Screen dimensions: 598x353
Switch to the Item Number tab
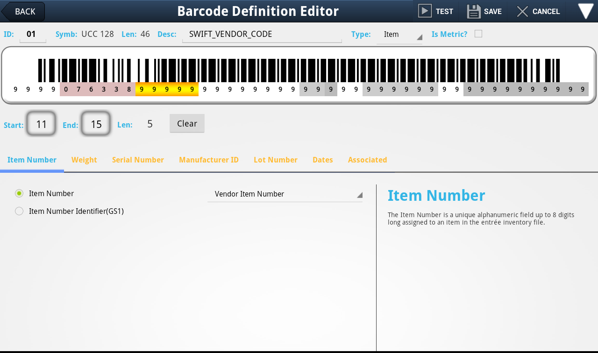point(32,160)
